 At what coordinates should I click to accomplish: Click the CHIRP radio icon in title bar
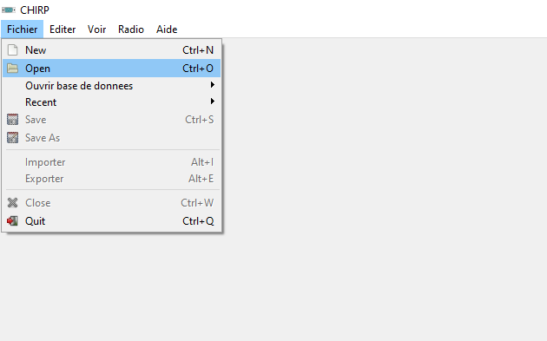point(9,10)
